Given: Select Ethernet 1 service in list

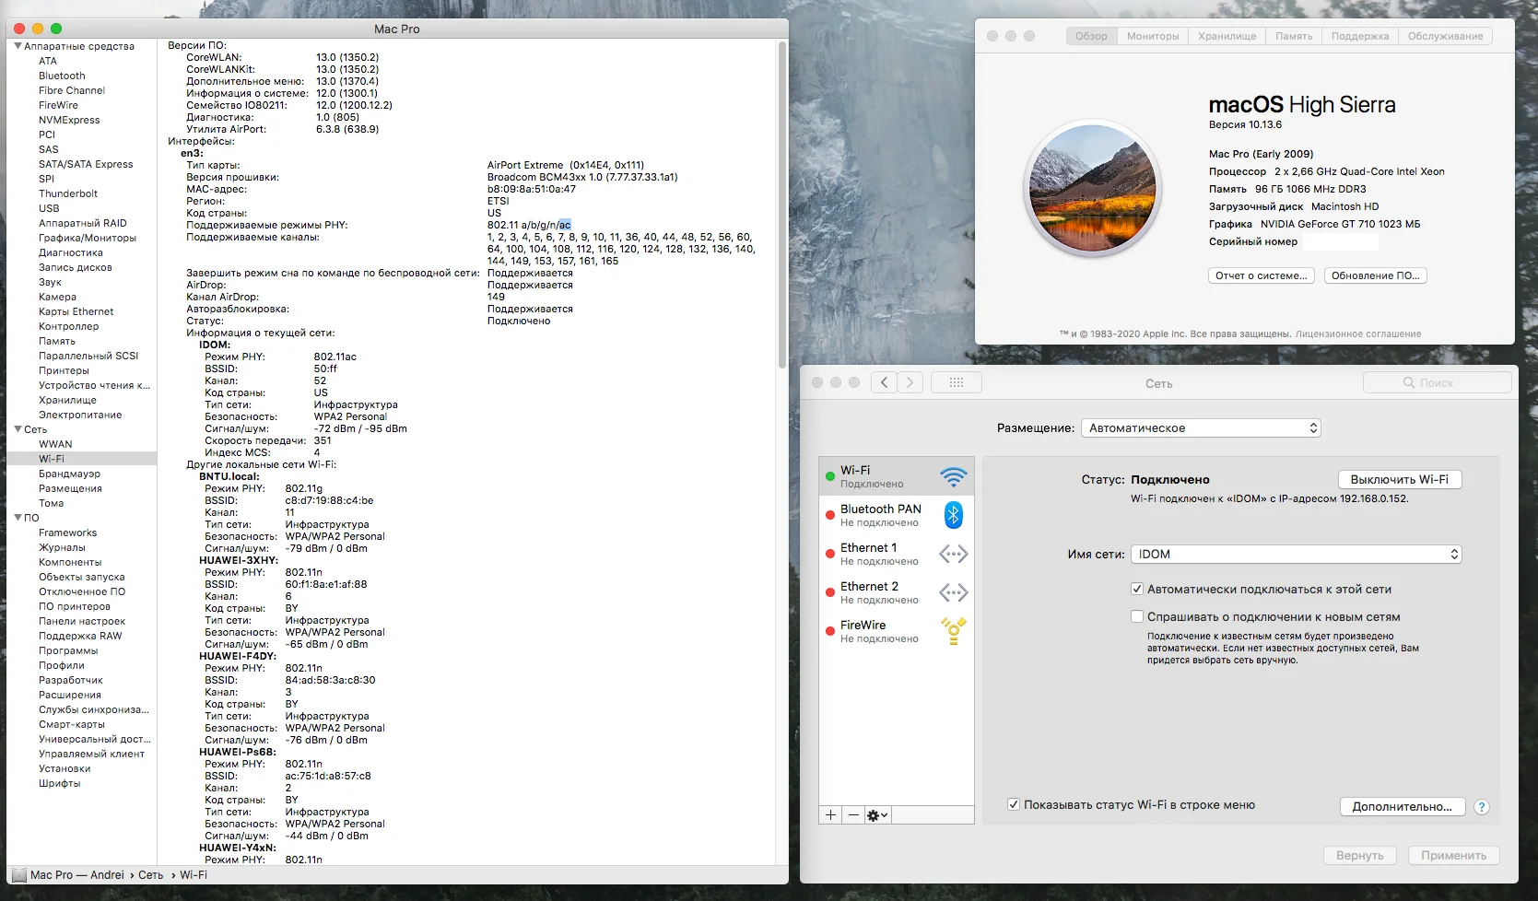Looking at the screenshot, I should (896, 554).
